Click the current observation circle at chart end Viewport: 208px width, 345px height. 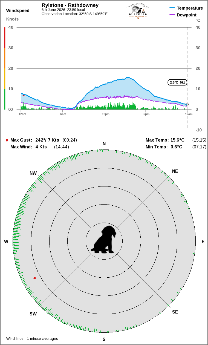(x=187, y=104)
